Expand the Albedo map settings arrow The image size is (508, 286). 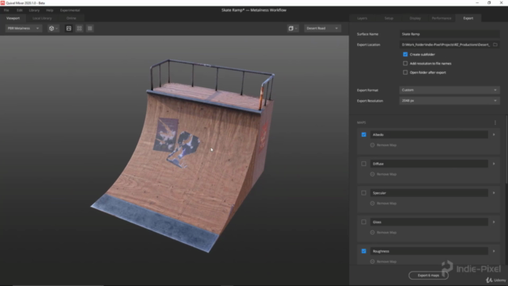tap(494, 134)
